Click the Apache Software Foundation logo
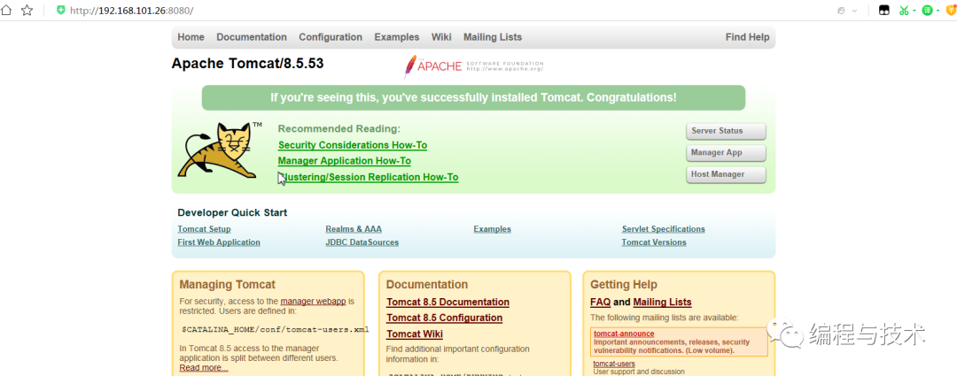957x376 pixels. (x=473, y=65)
